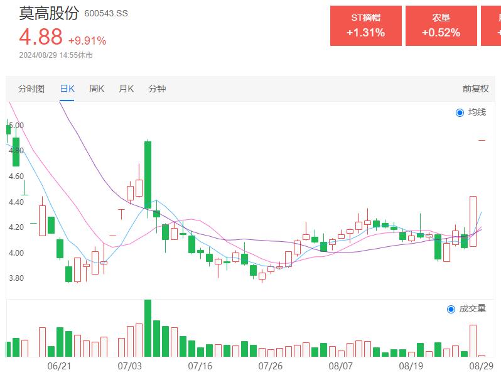Open the ST摘帽 sector tile
The height and width of the screenshot is (375, 501).
point(365,26)
